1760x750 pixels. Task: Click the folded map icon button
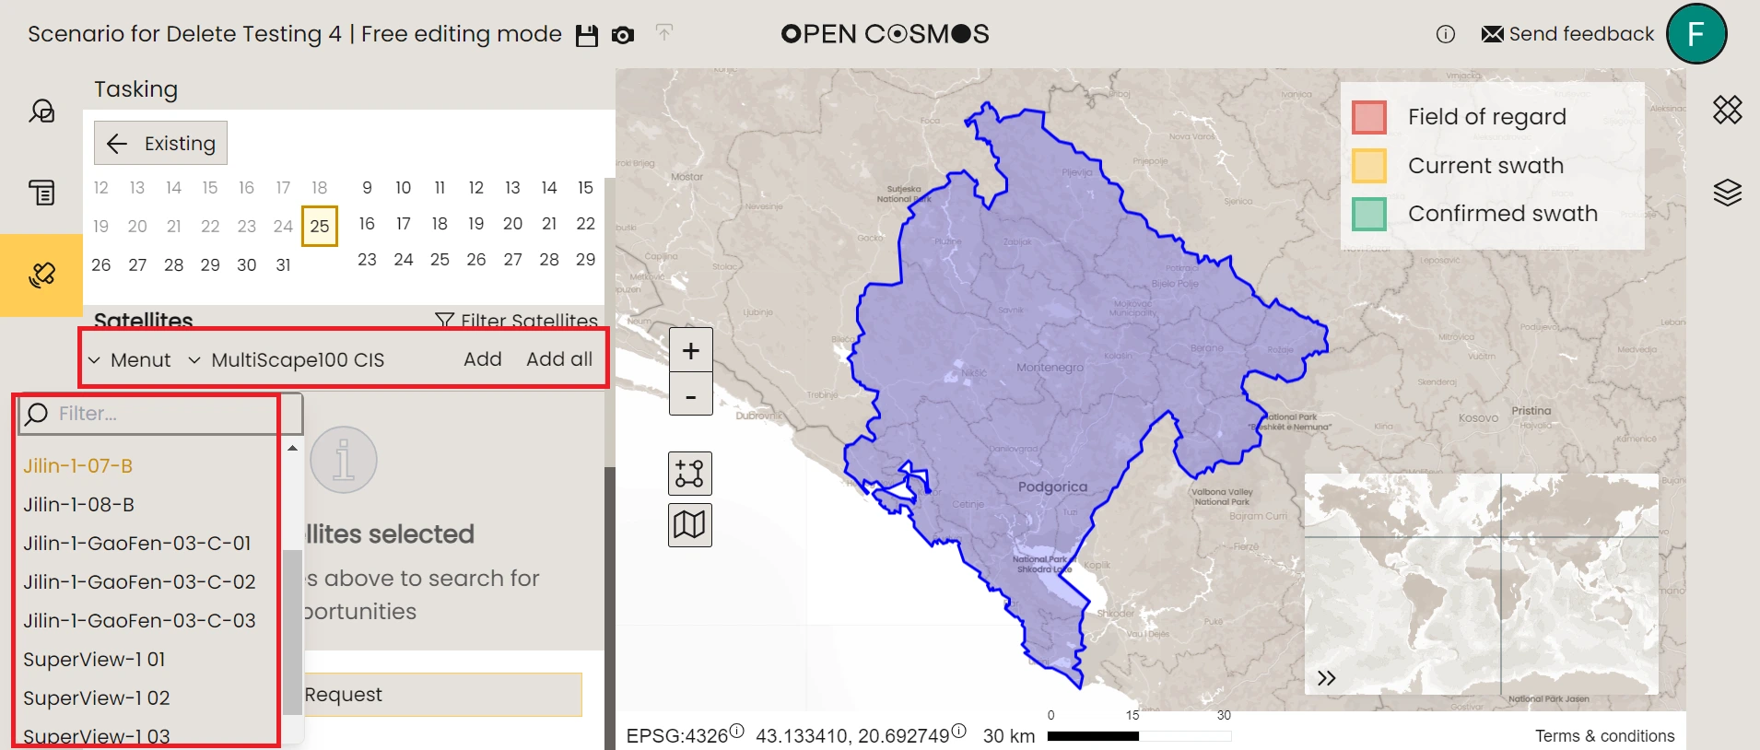tap(689, 525)
